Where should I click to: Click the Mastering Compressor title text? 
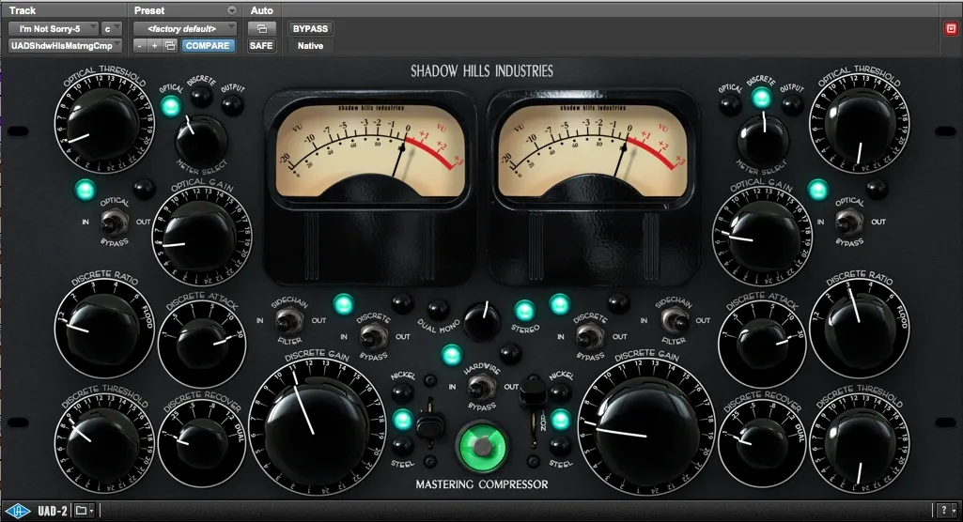click(x=482, y=484)
